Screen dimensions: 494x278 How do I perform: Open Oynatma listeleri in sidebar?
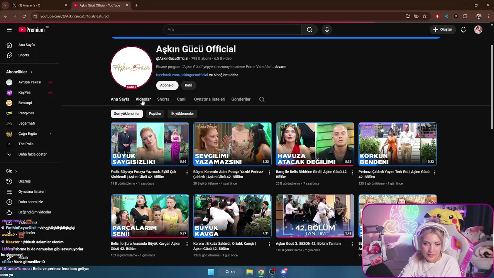(31, 192)
